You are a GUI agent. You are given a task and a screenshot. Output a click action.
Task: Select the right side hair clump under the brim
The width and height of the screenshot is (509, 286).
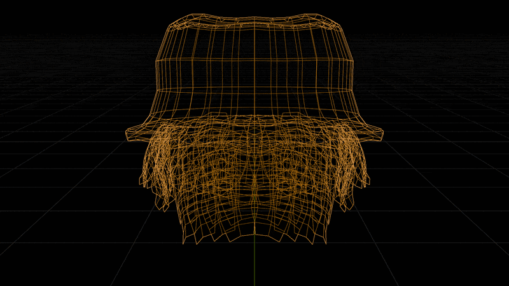[350, 165]
